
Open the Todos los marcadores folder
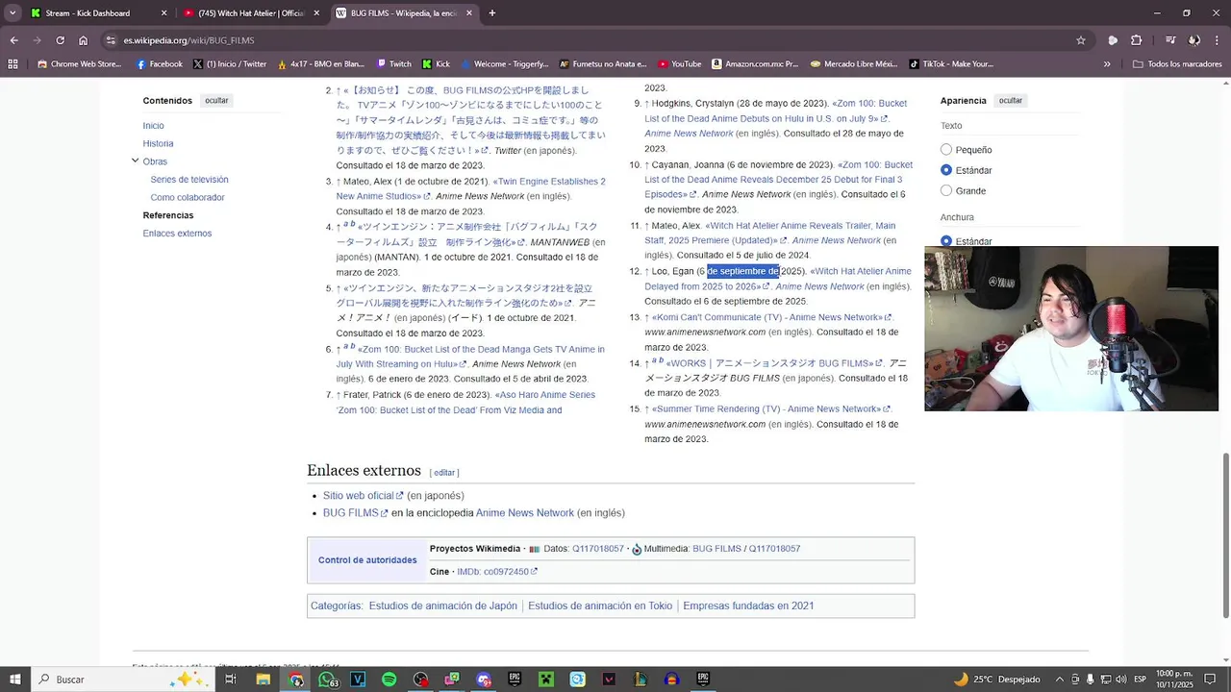tap(1178, 64)
